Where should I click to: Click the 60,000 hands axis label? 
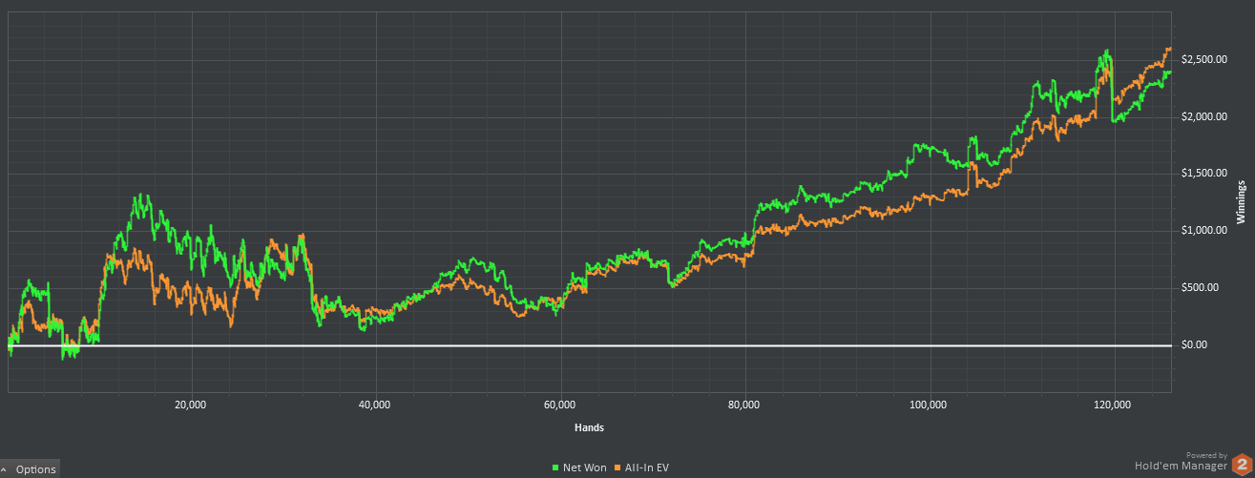click(x=560, y=405)
